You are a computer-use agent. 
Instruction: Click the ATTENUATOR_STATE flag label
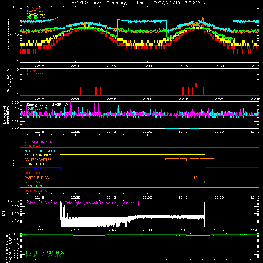pos(40,142)
